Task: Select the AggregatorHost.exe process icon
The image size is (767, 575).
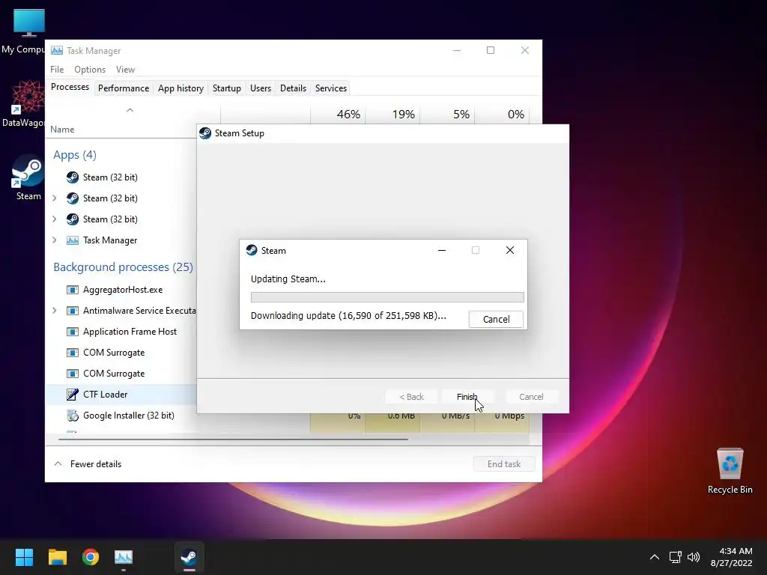Action: (x=73, y=290)
